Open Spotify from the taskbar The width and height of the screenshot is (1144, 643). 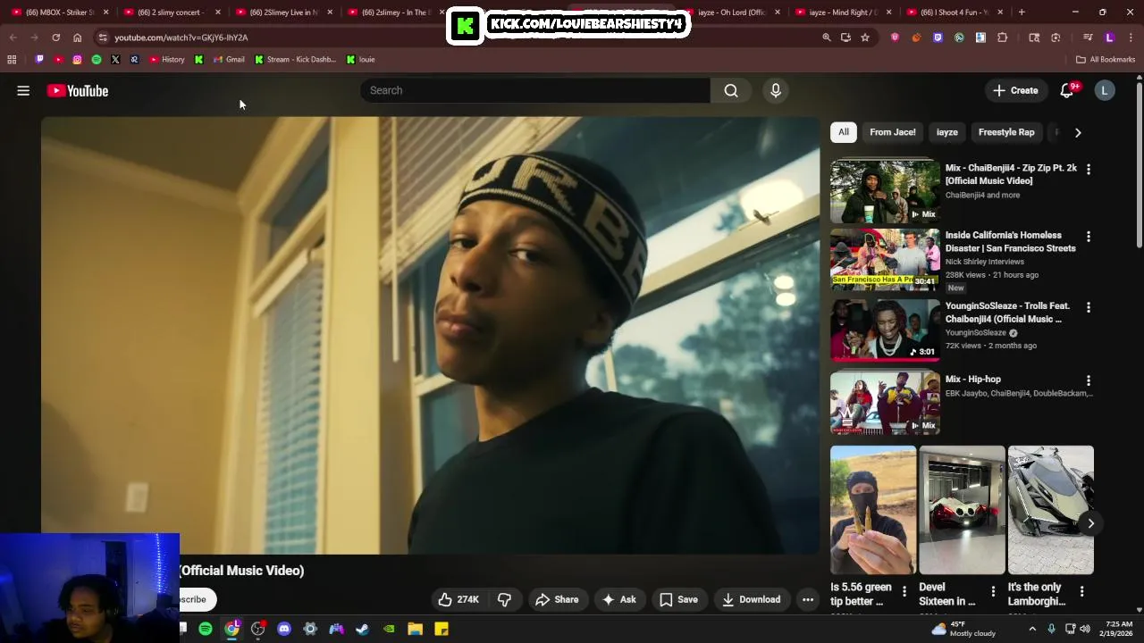click(x=206, y=629)
